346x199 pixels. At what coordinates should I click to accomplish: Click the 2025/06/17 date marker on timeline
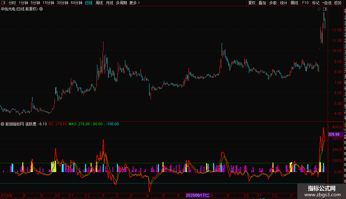click(197, 195)
